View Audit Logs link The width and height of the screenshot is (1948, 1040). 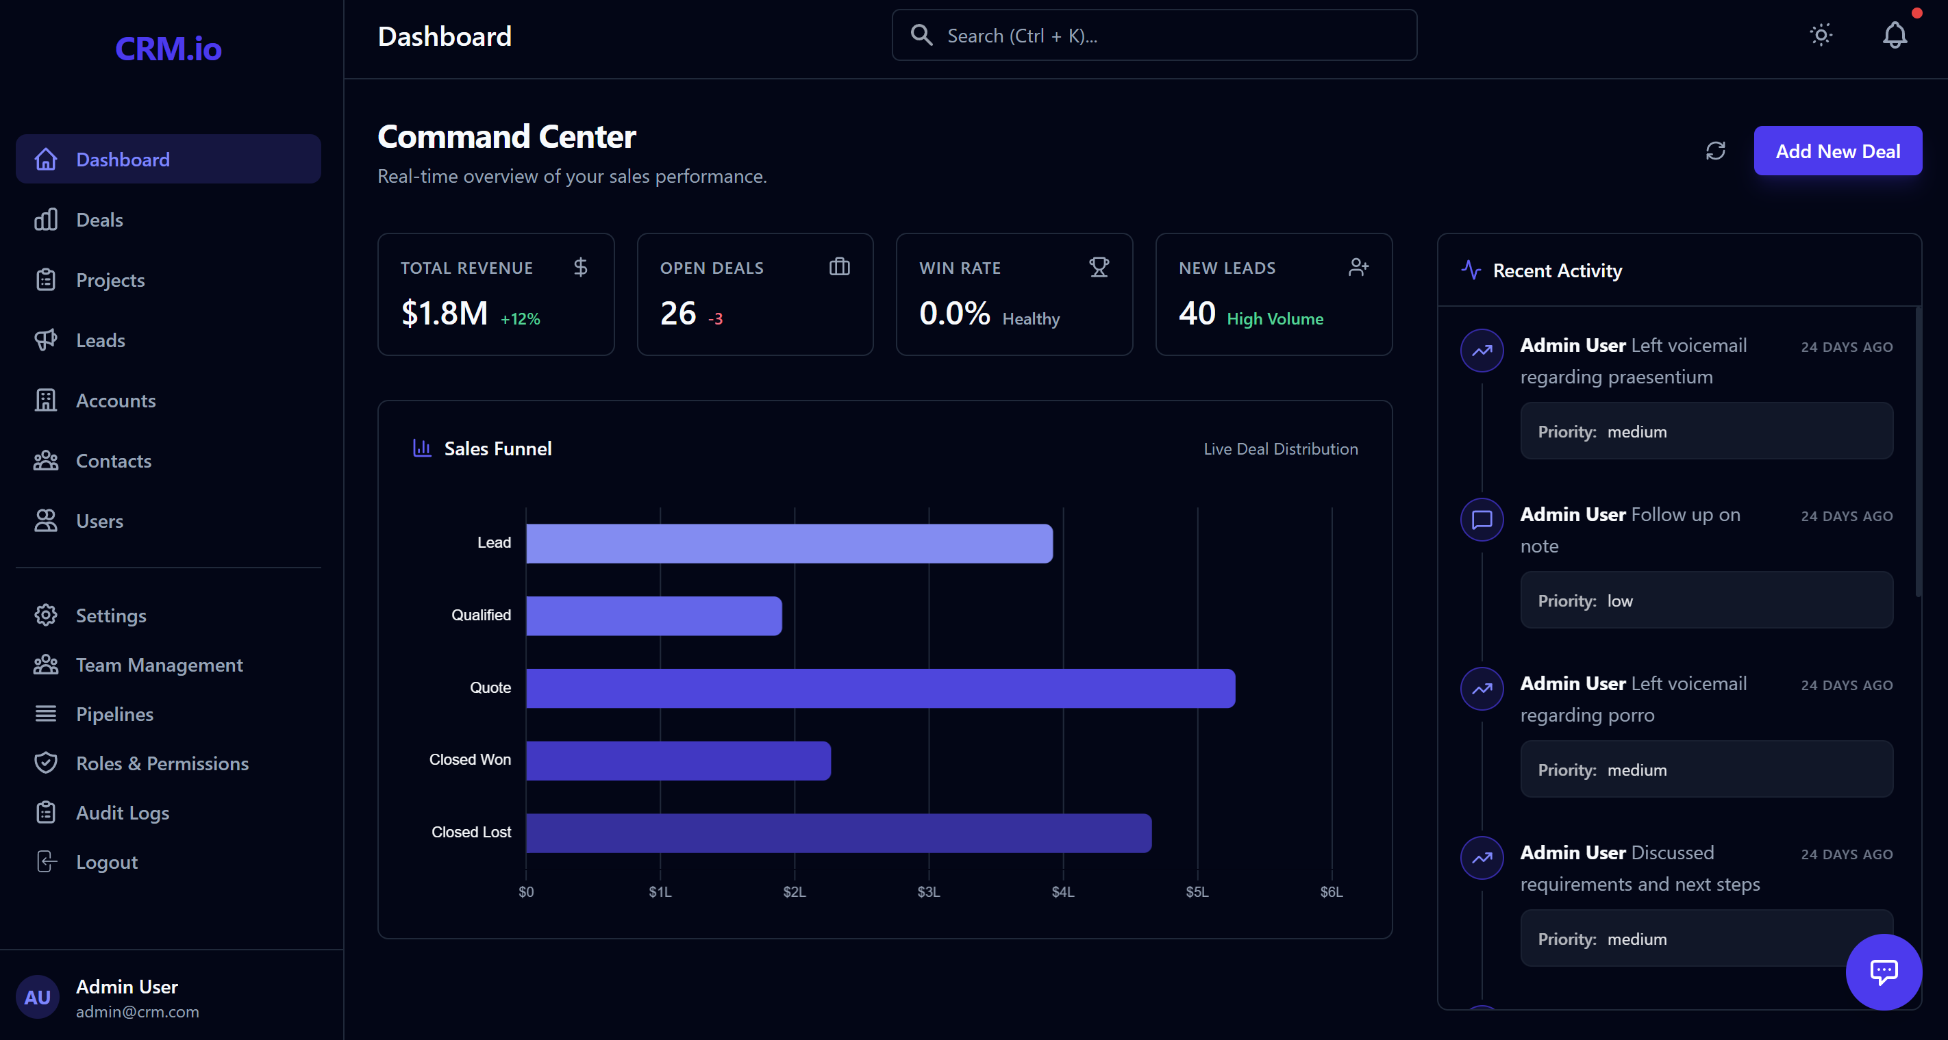tap(168, 813)
